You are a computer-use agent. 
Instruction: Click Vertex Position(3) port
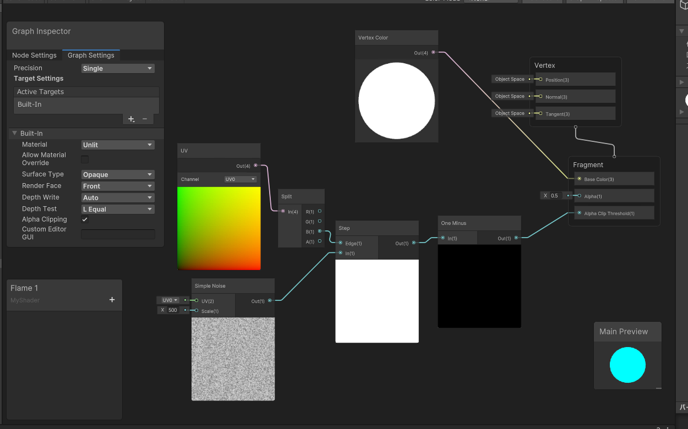click(x=540, y=79)
